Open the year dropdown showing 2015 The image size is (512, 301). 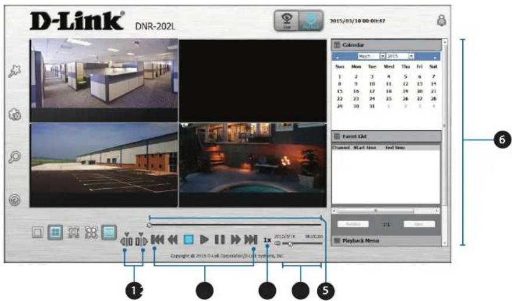pos(400,56)
